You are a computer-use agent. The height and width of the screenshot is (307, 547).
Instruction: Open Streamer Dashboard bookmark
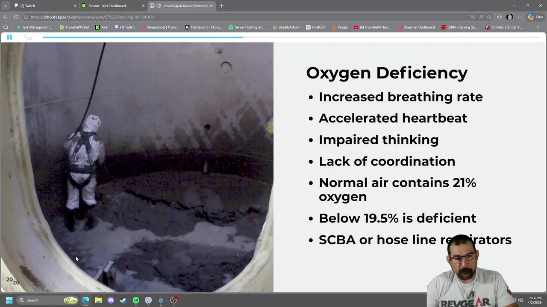416,27
